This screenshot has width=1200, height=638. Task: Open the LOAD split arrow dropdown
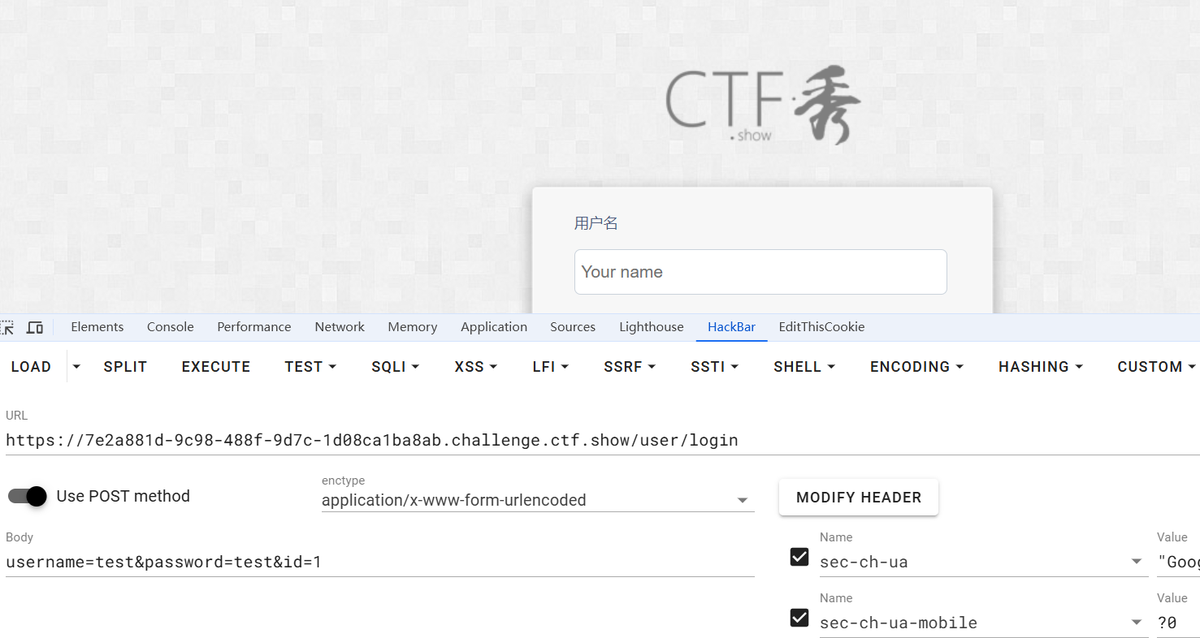(76, 367)
